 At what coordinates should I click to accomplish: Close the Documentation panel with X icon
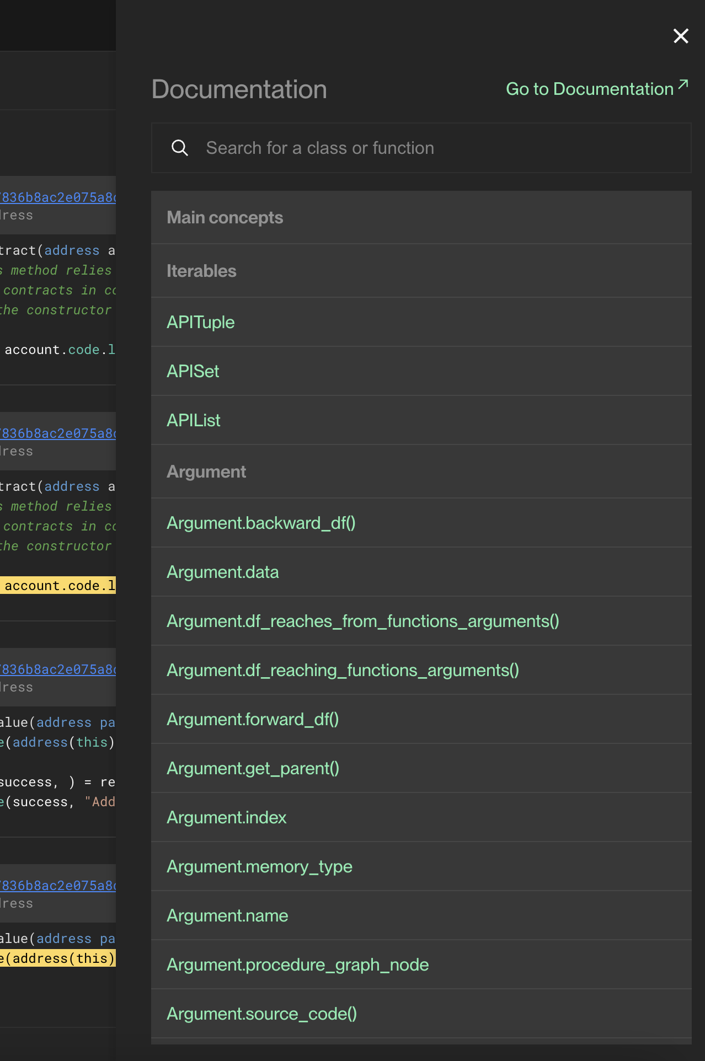681,36
